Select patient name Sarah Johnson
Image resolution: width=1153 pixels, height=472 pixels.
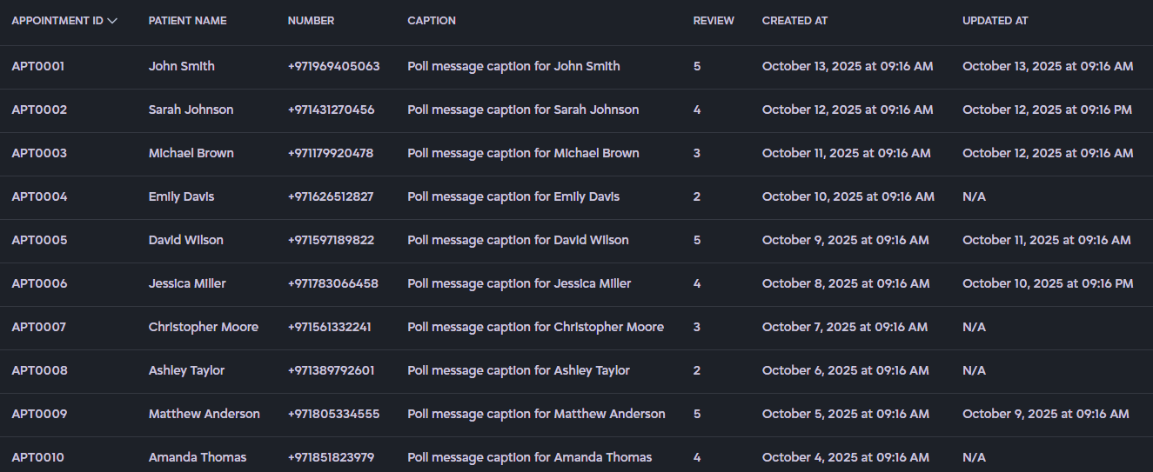click(191, 110)
